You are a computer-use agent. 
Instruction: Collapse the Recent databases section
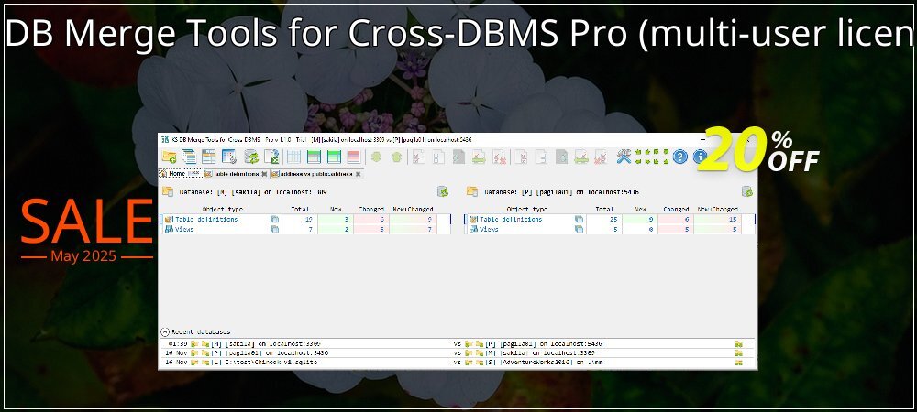pos(164,332)
